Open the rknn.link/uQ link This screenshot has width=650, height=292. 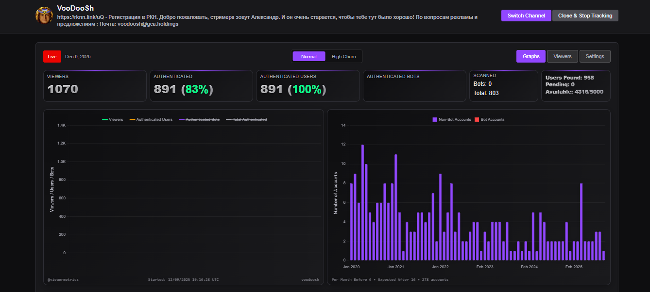point(81,17)
